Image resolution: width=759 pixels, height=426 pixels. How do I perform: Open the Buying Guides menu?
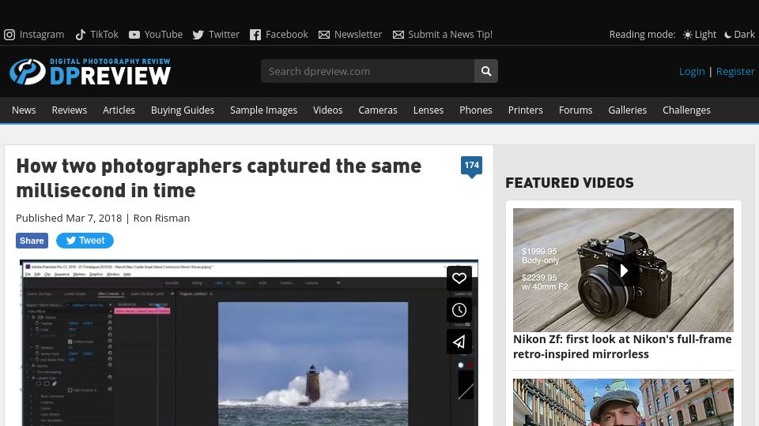click(183, 110)
